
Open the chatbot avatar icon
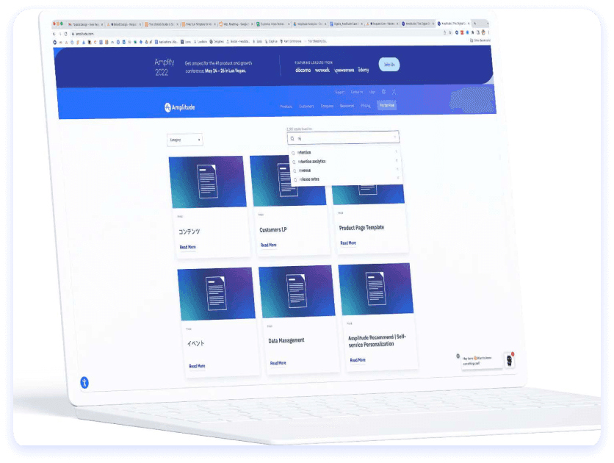click(508, 360)
